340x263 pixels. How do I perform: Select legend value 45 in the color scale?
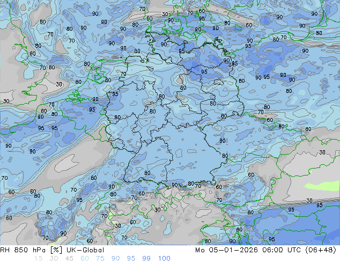[x=69, y=259]
